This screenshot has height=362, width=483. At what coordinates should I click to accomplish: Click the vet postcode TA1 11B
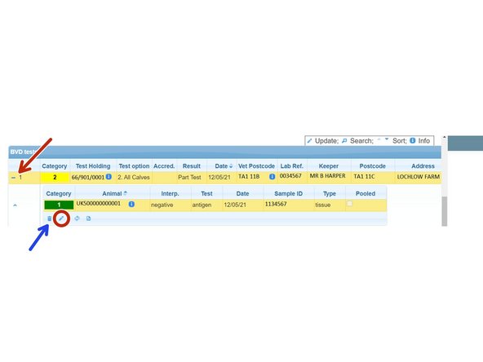pos(249,176)
